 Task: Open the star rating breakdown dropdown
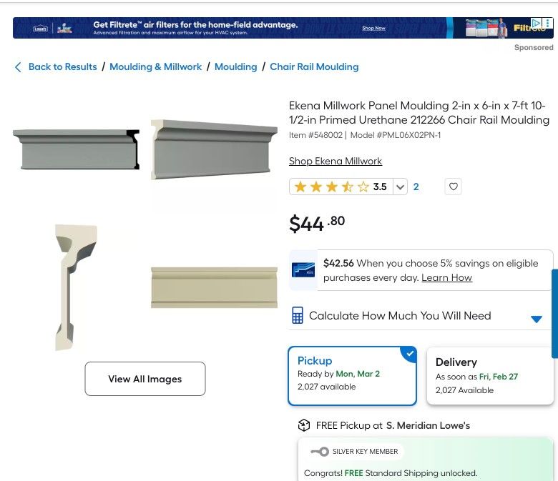(x=401, y=187)
